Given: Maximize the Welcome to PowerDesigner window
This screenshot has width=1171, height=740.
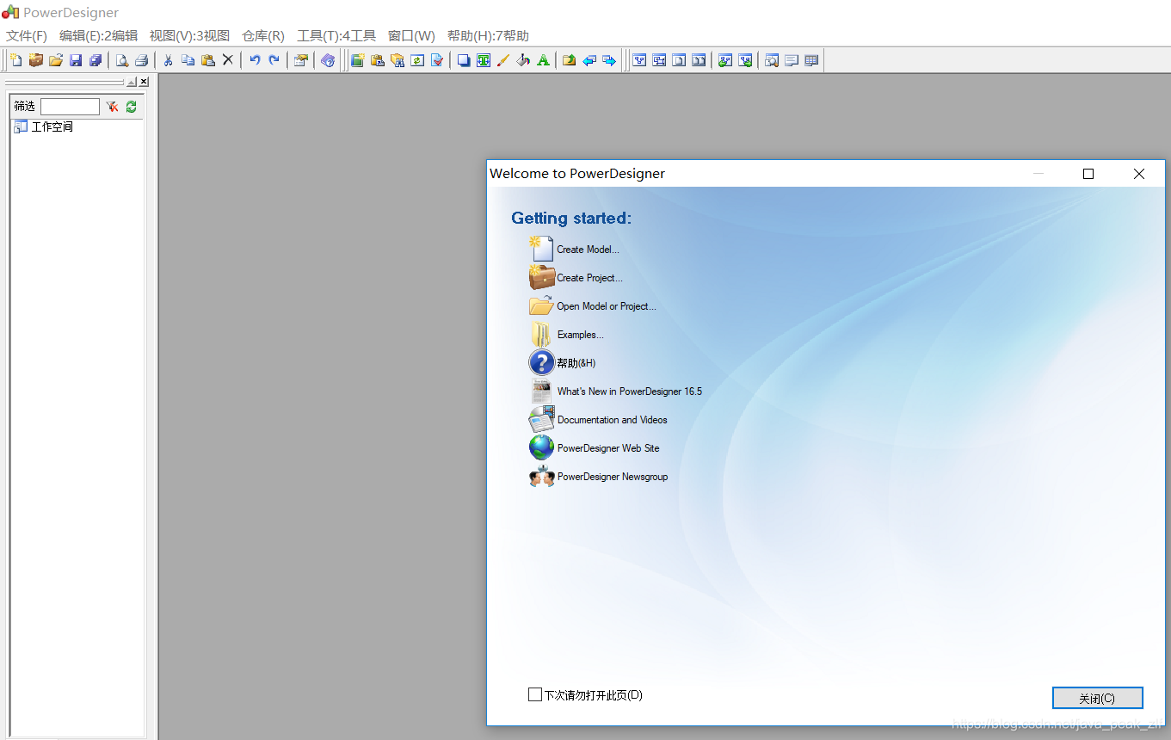Looking at the screenshot, I should 1088,174.
